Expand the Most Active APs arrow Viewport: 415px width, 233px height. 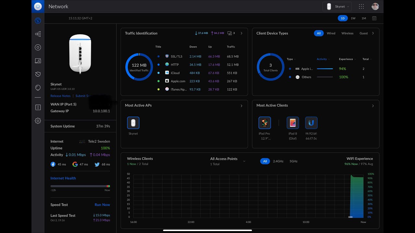click(241, 105)
